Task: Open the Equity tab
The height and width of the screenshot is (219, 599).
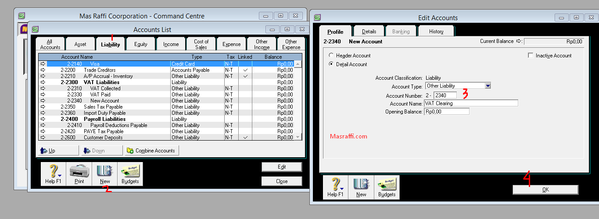Action: [141, 44]
